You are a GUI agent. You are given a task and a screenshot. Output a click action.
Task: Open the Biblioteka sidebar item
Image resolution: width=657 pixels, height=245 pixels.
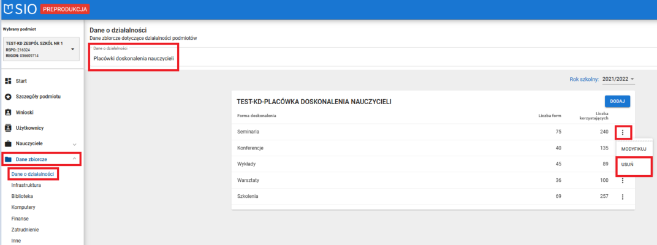pos(23,196)
